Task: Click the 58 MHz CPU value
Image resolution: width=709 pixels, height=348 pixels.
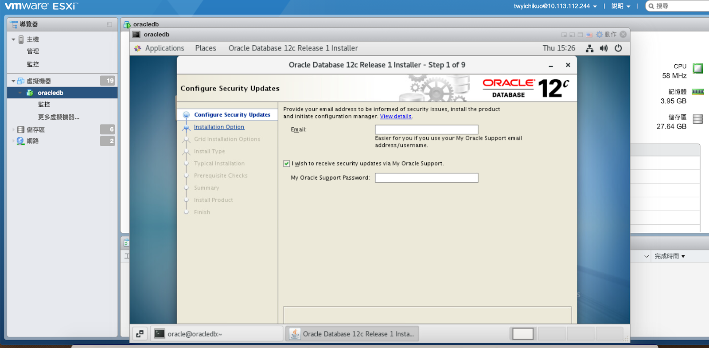Action: tap(674, 76)
